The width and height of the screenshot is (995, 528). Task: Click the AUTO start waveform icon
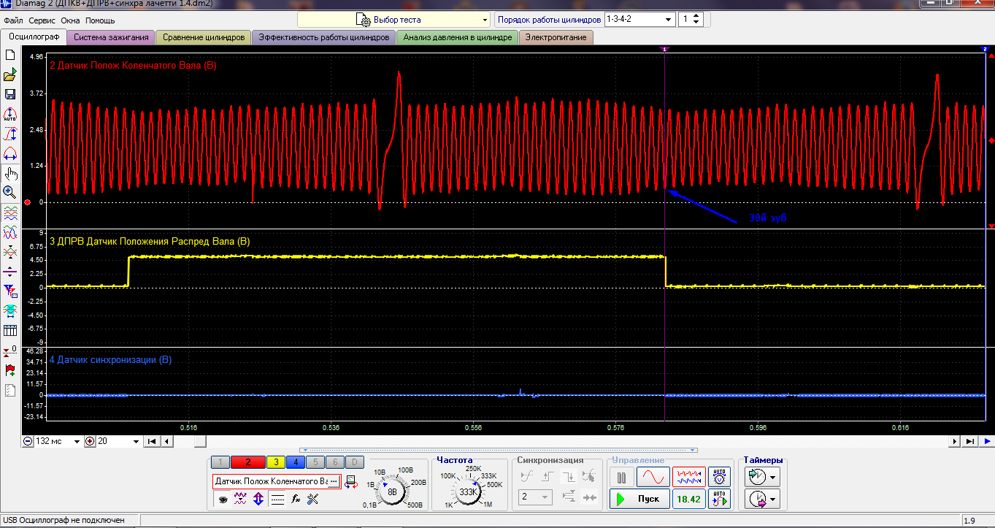tap(720, 500)
